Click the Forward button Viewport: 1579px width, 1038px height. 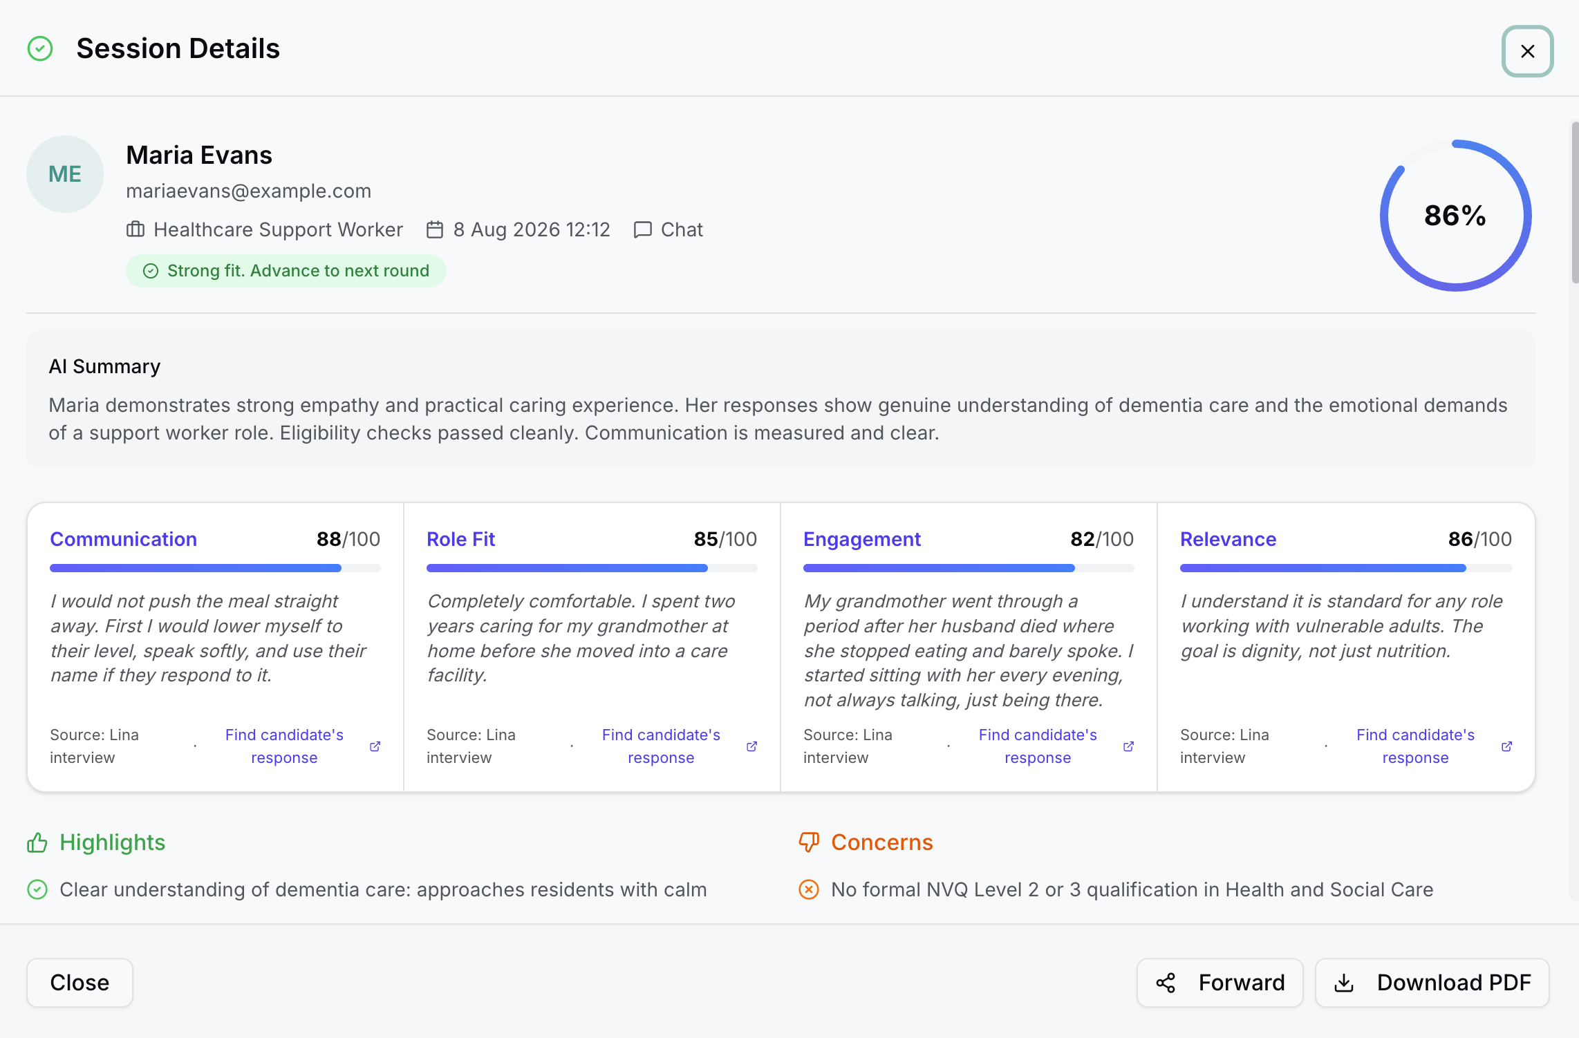coord(1220,983)
